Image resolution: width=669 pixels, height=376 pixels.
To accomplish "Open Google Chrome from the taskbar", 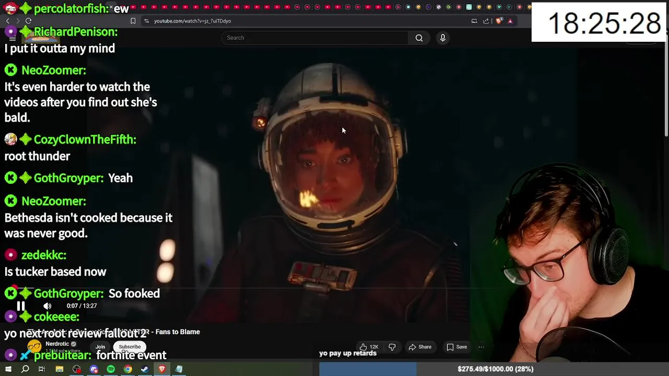I will coord(128,369).
